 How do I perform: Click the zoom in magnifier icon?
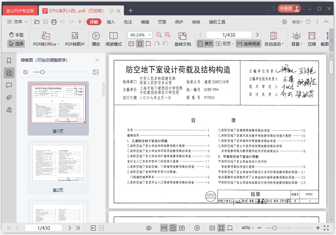[167, 34]
